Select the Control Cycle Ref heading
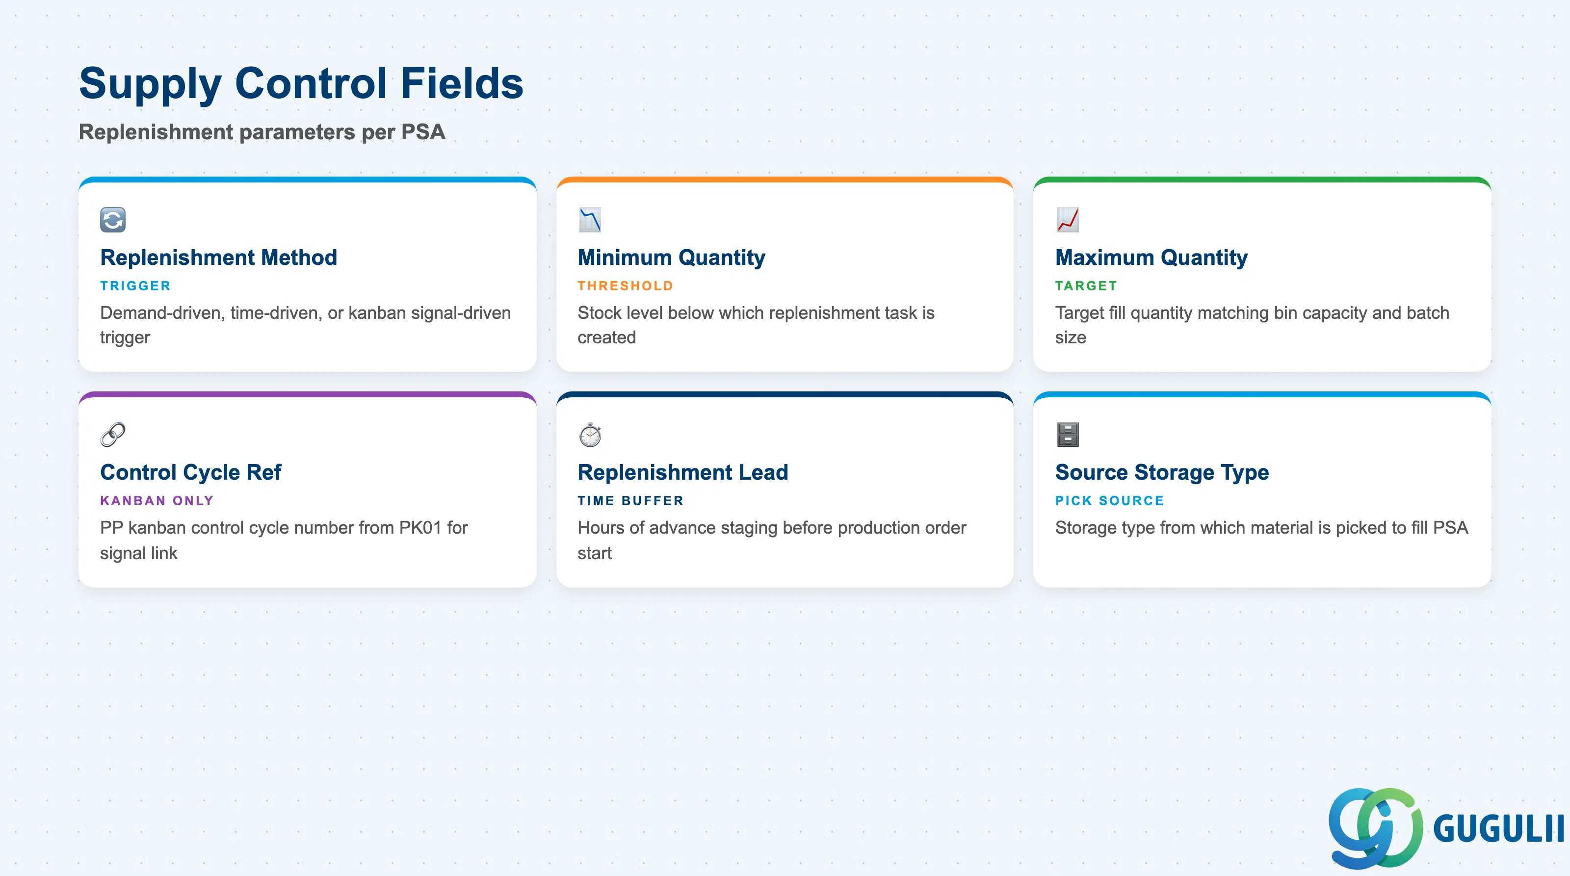 pyautogui.click(x=191, y=473)
